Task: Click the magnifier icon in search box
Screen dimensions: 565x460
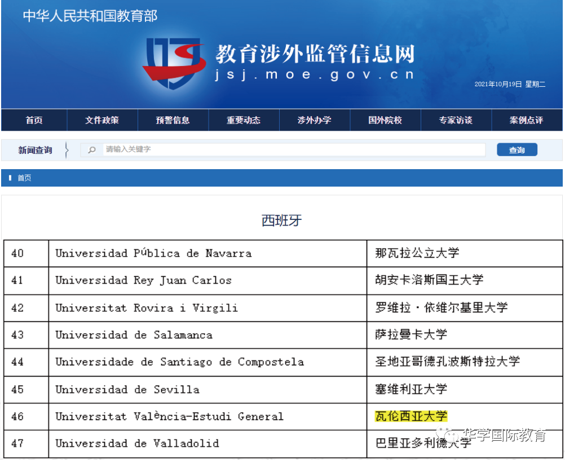Action: (92, 150)
